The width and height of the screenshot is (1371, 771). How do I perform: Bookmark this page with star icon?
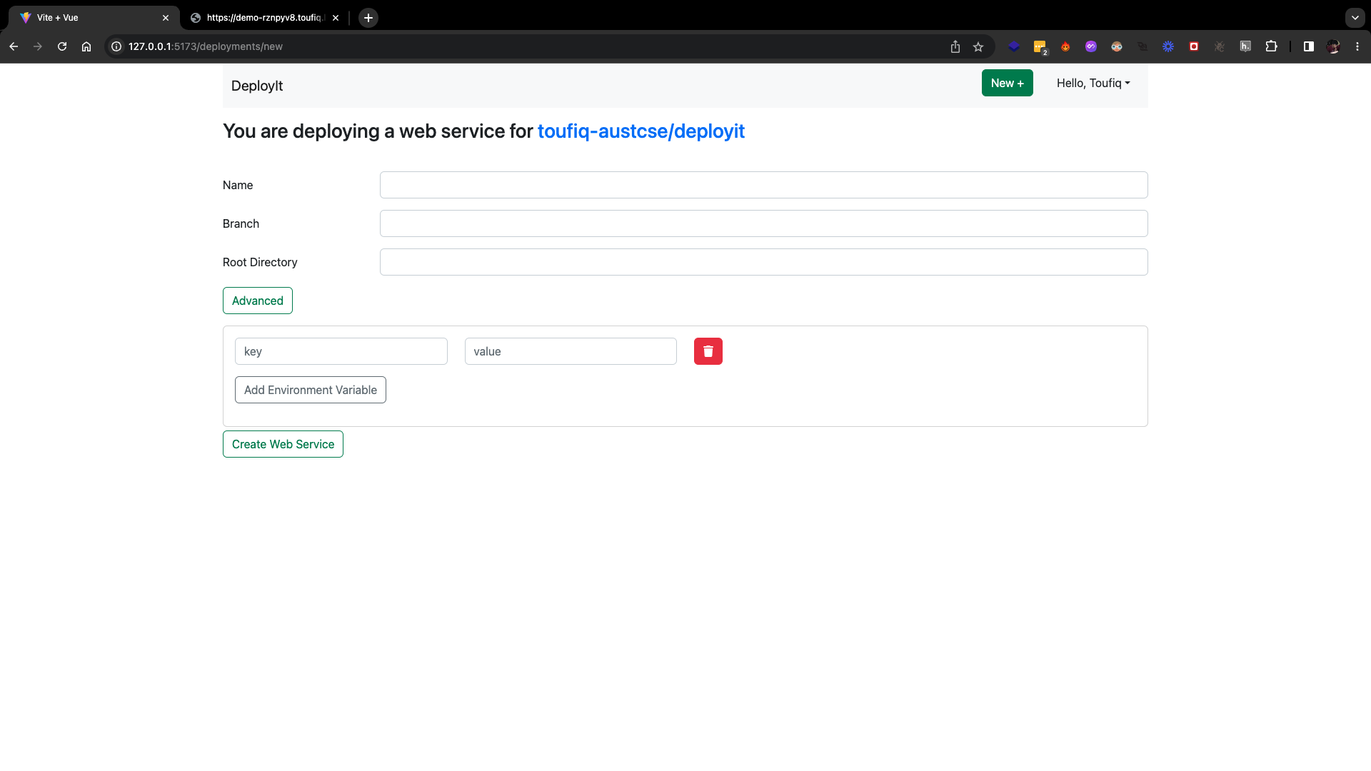coord(978,46)
